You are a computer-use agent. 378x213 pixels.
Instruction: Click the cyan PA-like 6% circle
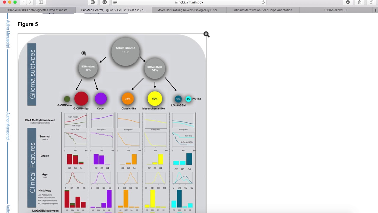188,99
